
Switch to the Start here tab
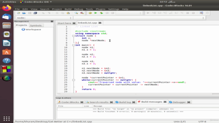64,23
